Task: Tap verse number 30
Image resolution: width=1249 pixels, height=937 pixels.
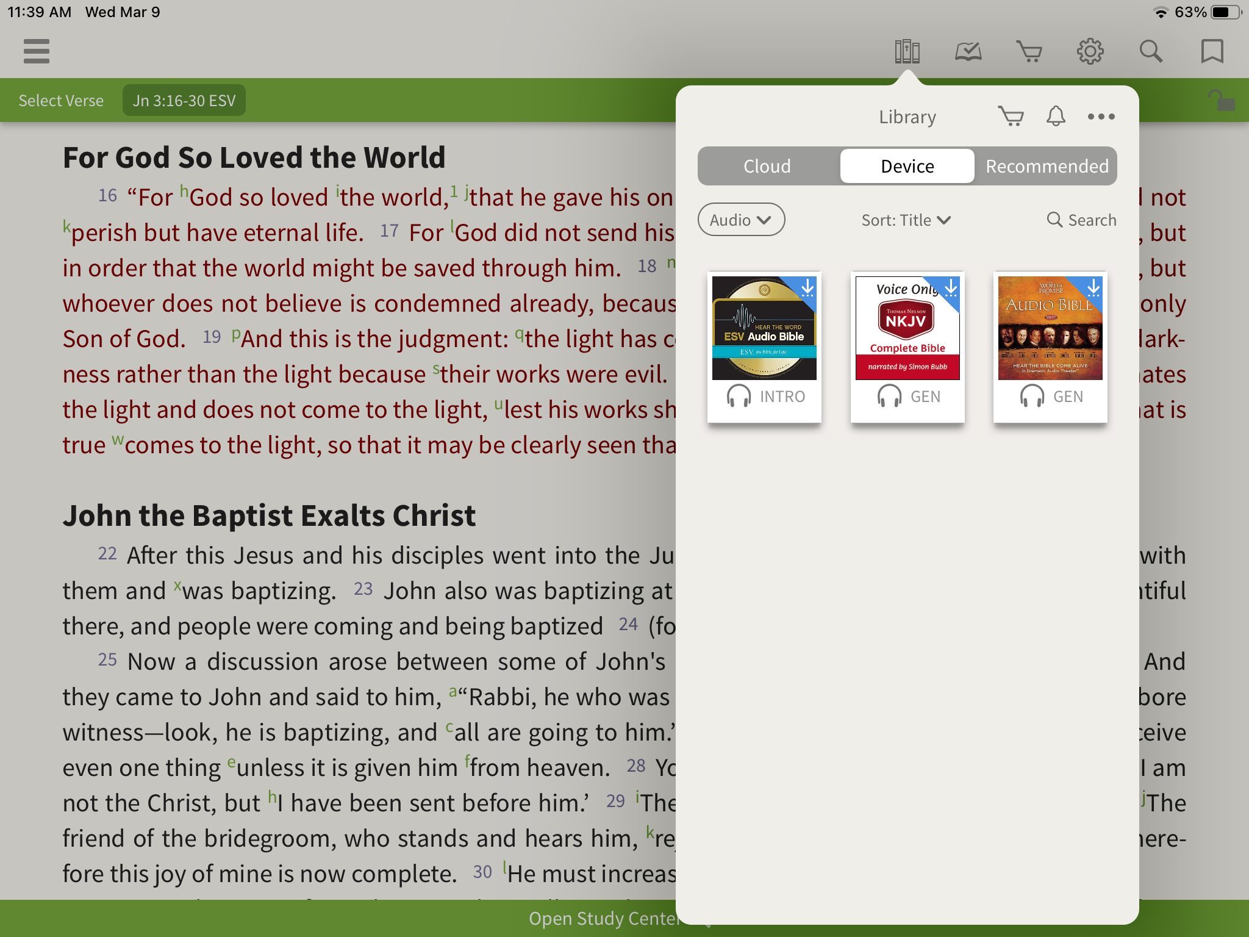Action: point(482,872)
